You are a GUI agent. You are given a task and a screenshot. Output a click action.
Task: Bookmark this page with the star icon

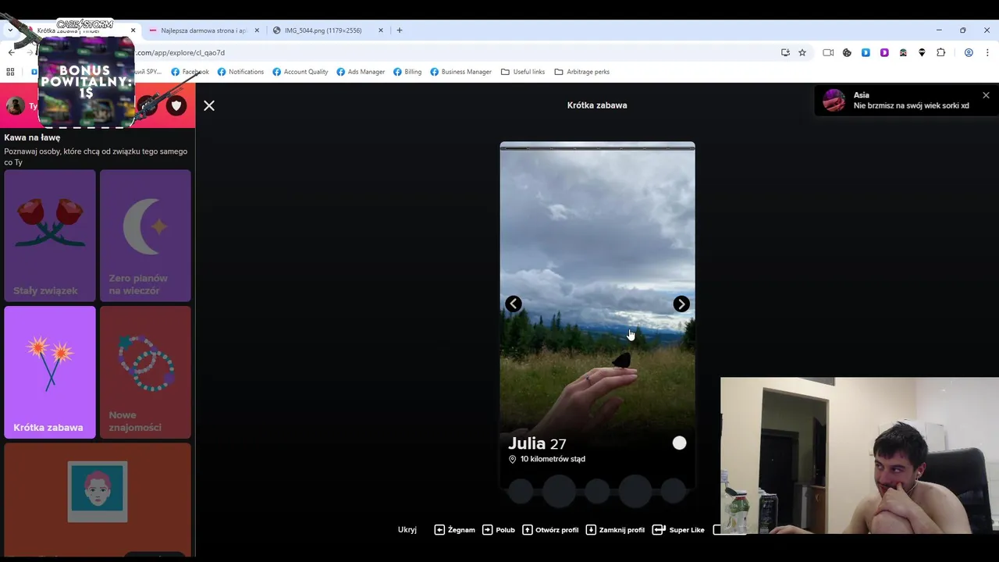tap(802, 52)
